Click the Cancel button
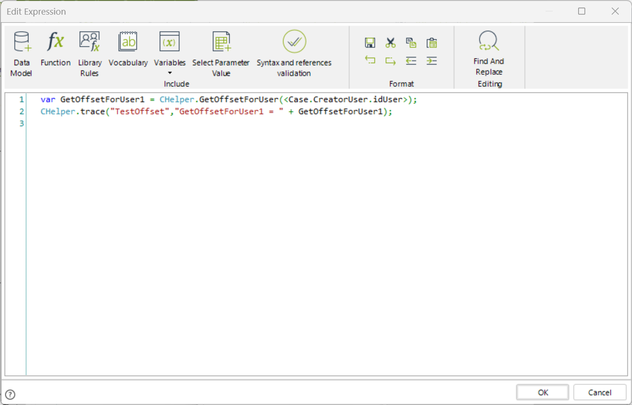The image size is (632, 405). pos(600,392)
